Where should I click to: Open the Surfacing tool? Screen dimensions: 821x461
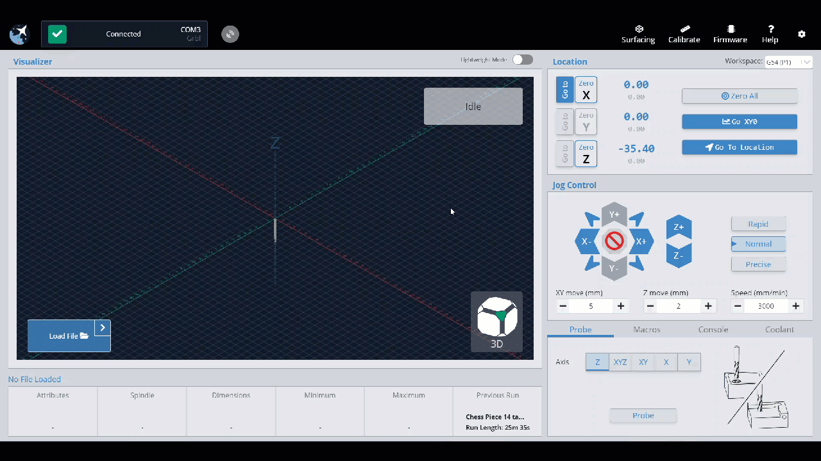tap(638, 34)
